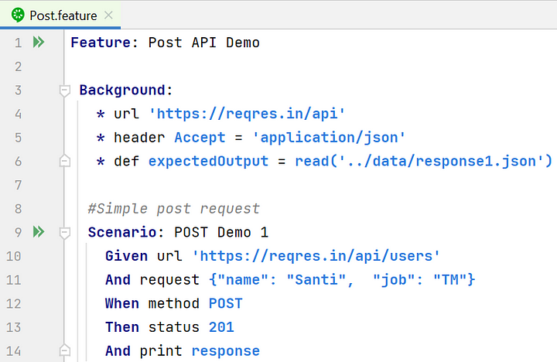Screen dimensions: 557x362
Task: Open the 'https://reqres.in/api/users' URL string
Action: (x=316, y=256)
